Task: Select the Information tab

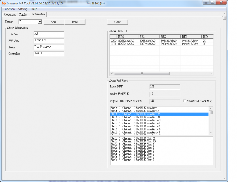Action: tap(38, 14)
